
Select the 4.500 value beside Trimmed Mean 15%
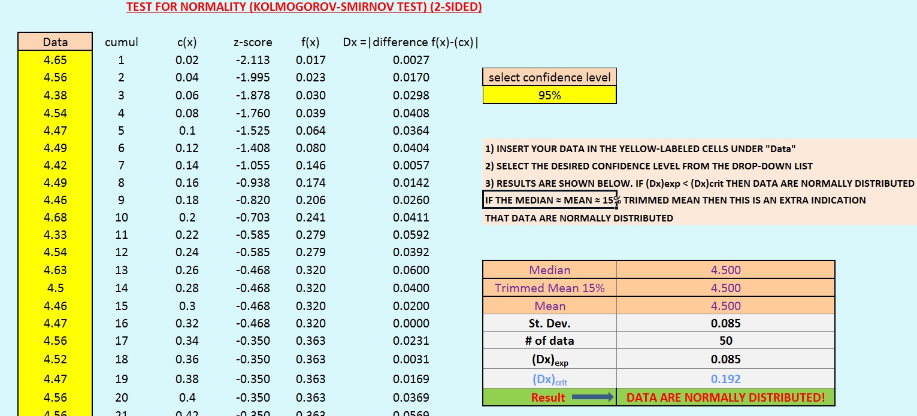click(x=725, y=288)
